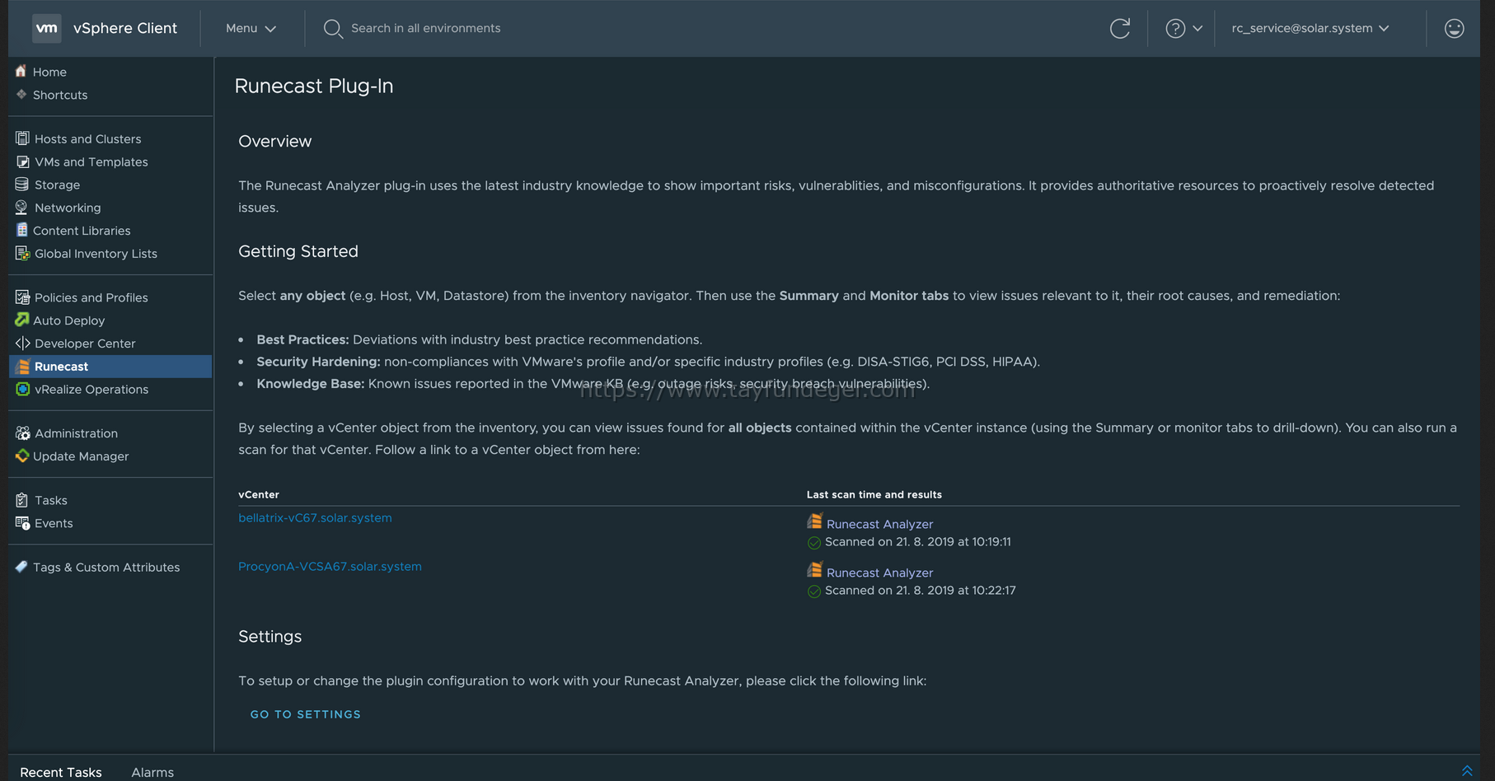
Task: Click the Global Inventory Lists icon
Action: 22,253
